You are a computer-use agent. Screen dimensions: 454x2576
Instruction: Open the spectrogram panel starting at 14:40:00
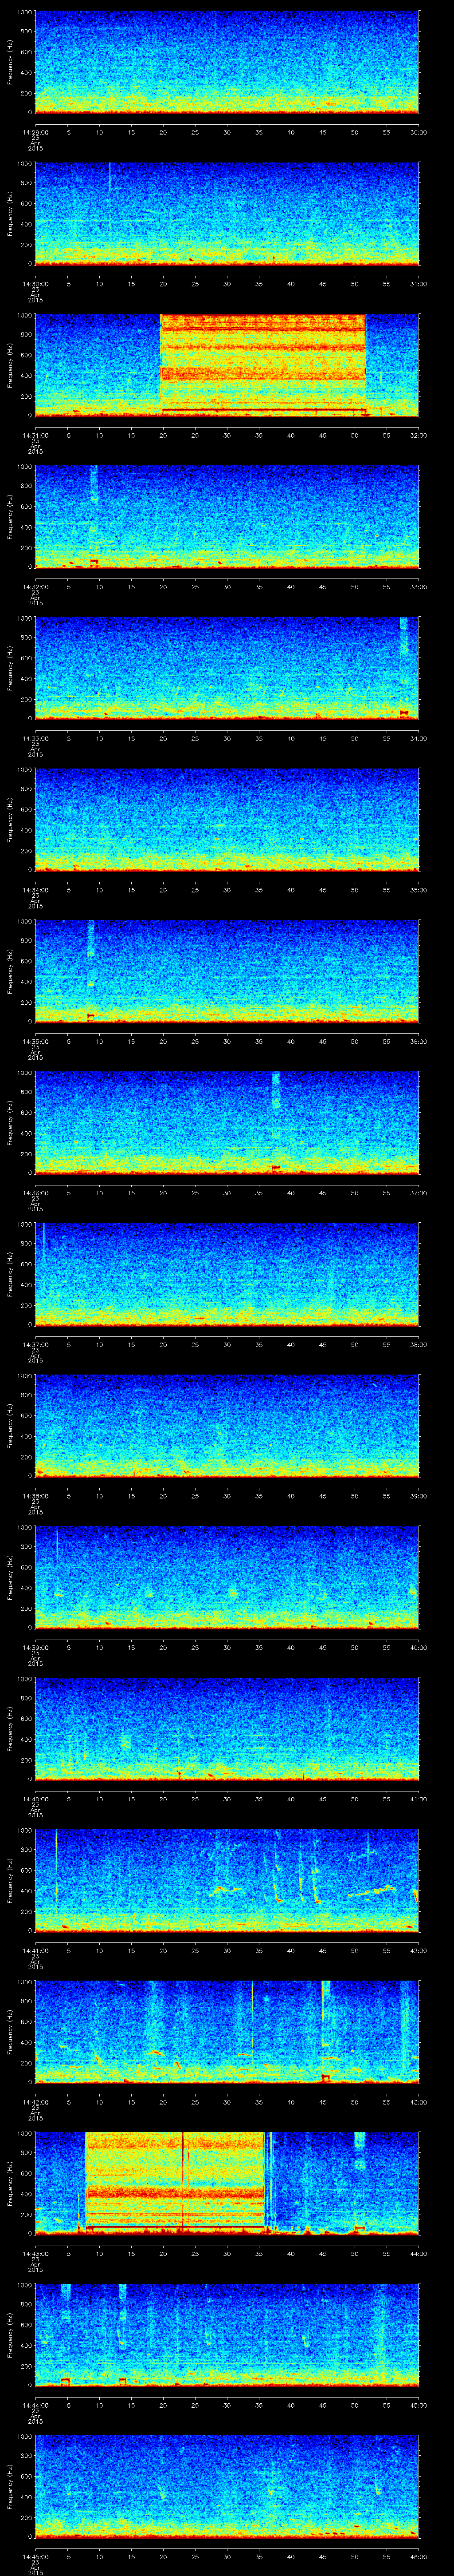tap(227, 1729)
